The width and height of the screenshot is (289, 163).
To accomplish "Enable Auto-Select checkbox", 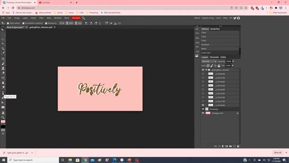I will pos(8,23).
